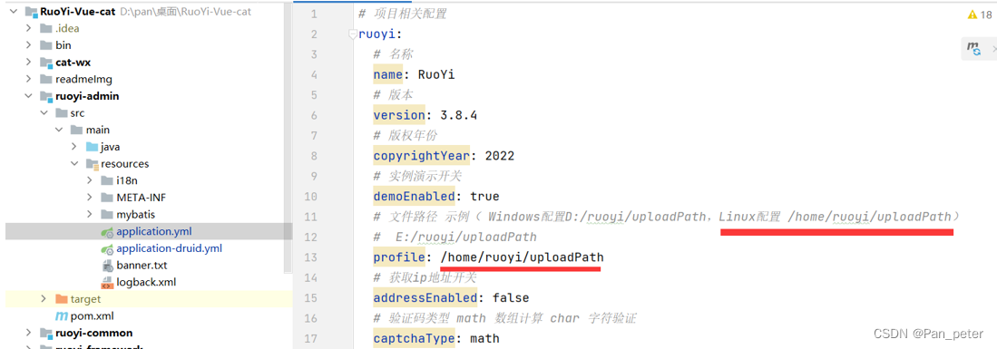Viewport: 997px width, 349px height.
Task: Click line number 1 in the gutter
Action: [x=314, y=14]
